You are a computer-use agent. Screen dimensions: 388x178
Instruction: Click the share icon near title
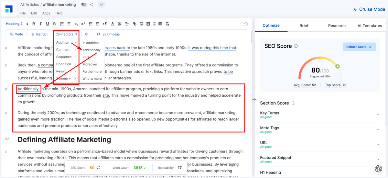[x=92, y=5]
